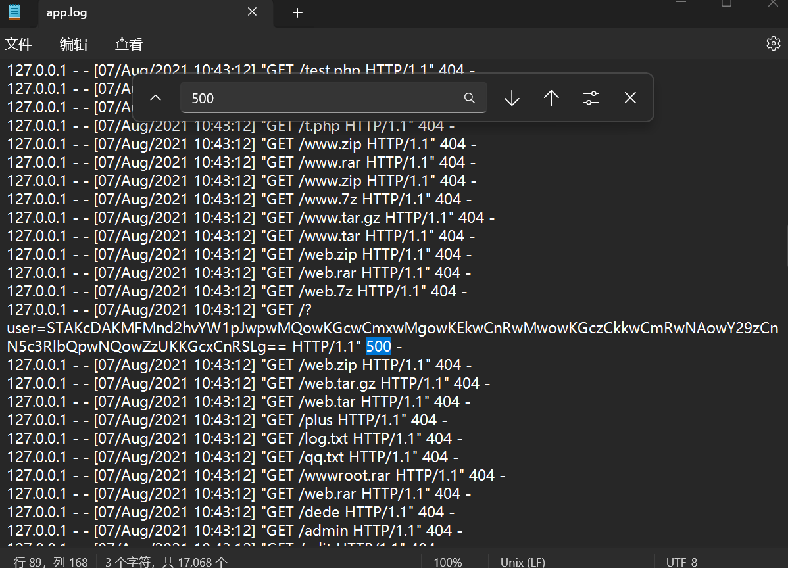Viewport: 788px width, 568px height.
Task: Click the highlighted 500 status code
Action: coord(378,346)
